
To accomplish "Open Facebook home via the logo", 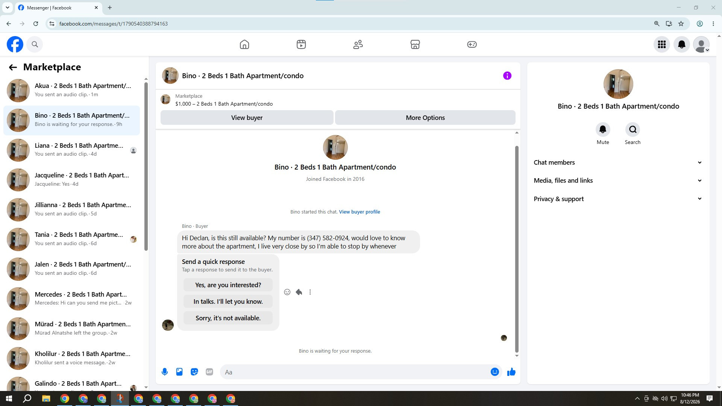I will point(15,44).
